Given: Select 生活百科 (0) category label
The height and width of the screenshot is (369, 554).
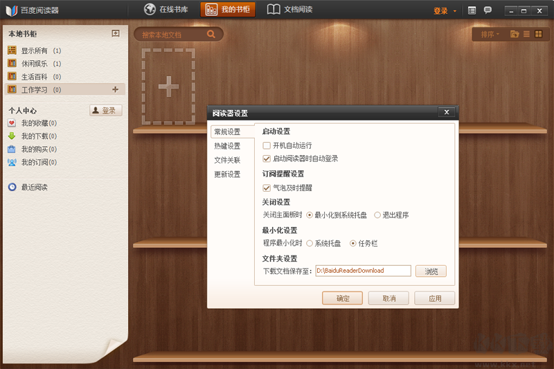Looking at the screenshot, I should tap(42, 77).
